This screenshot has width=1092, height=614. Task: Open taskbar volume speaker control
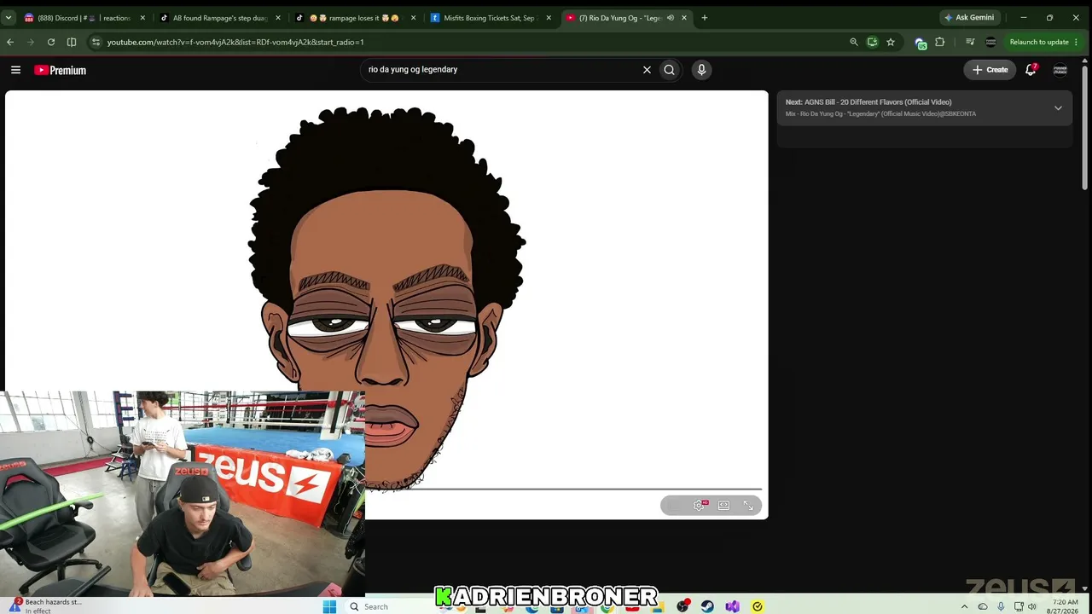click(x=1032, y=607)
